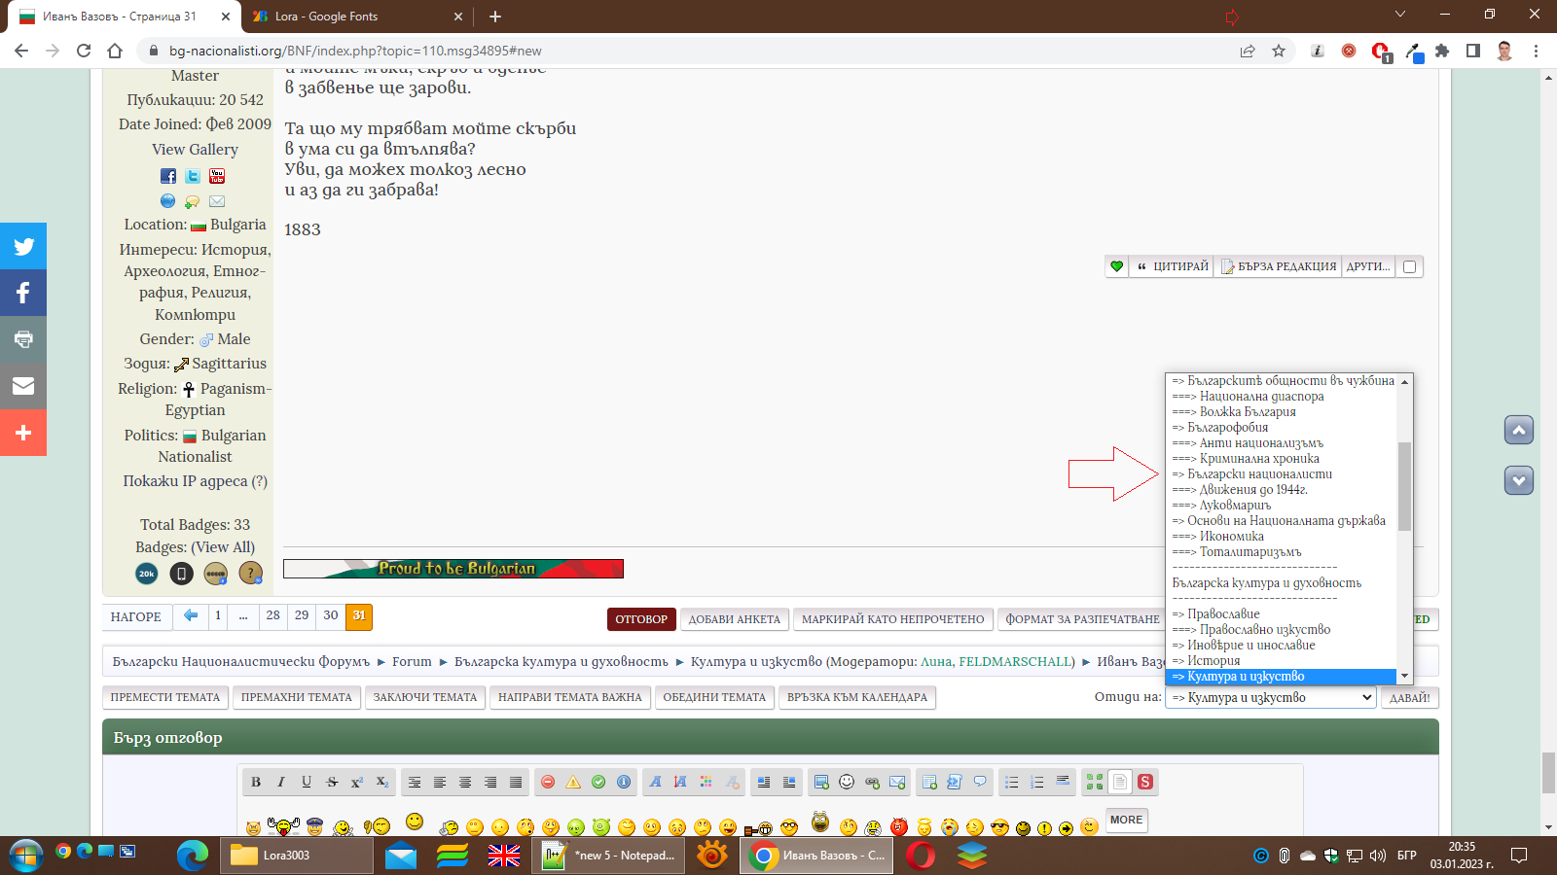Click the email envelope in the share sidebar

click(23, 386)
